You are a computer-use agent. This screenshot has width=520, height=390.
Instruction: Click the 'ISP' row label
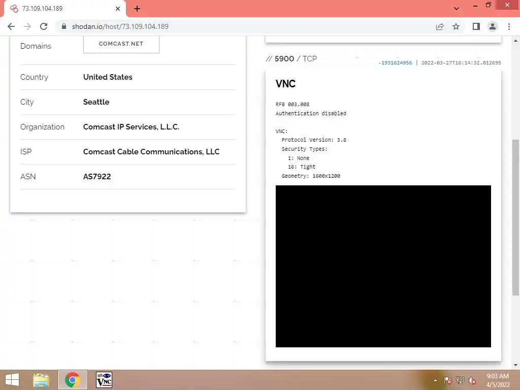click(x=26, y=151)
